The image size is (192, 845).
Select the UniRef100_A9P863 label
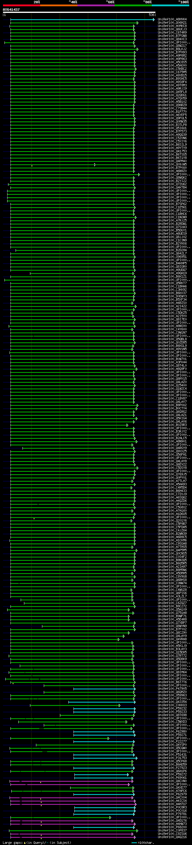coord(172,59)
